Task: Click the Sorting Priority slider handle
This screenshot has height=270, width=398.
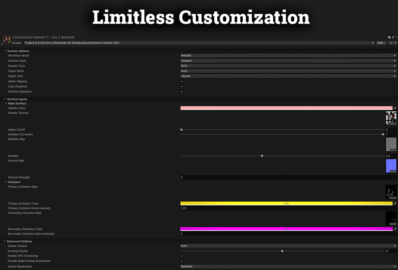Action: [282, 251]
